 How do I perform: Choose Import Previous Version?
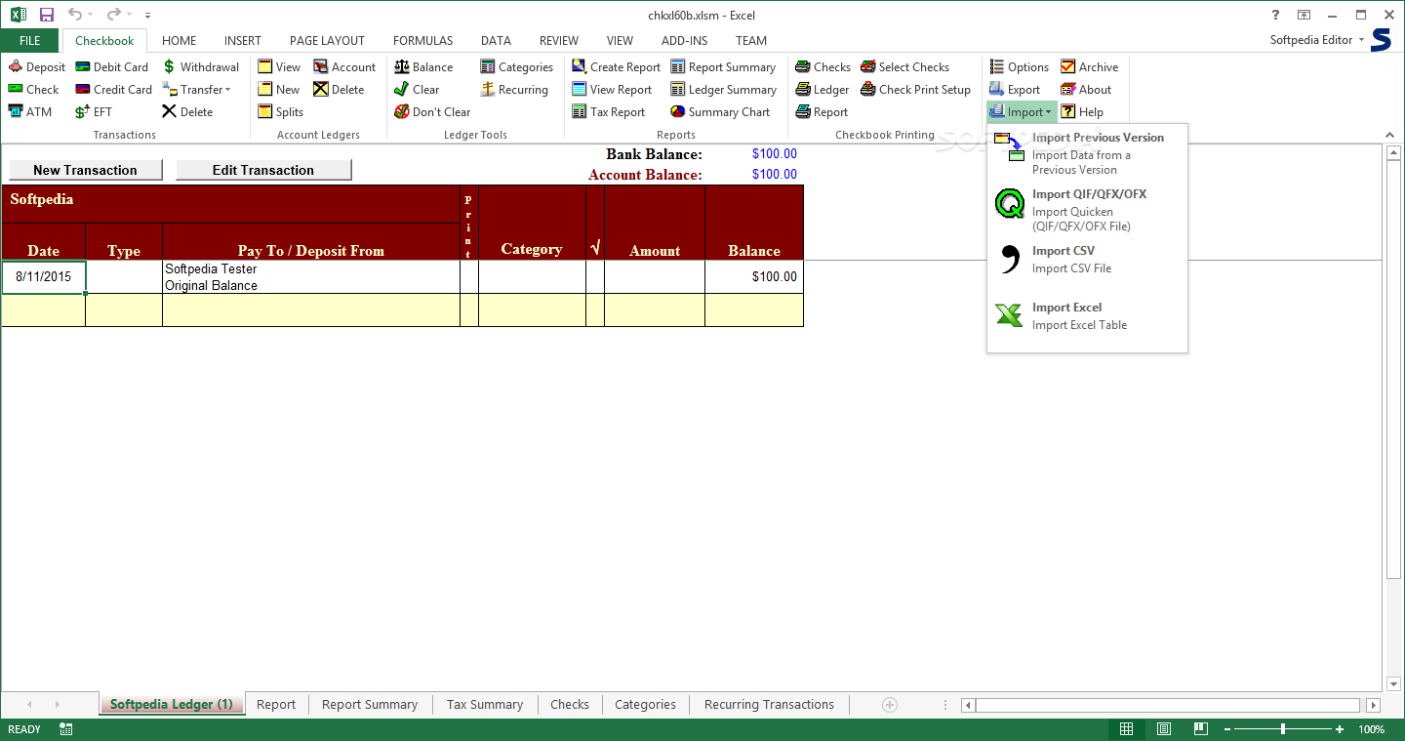pyautogui.click(x=1087, y=153)
